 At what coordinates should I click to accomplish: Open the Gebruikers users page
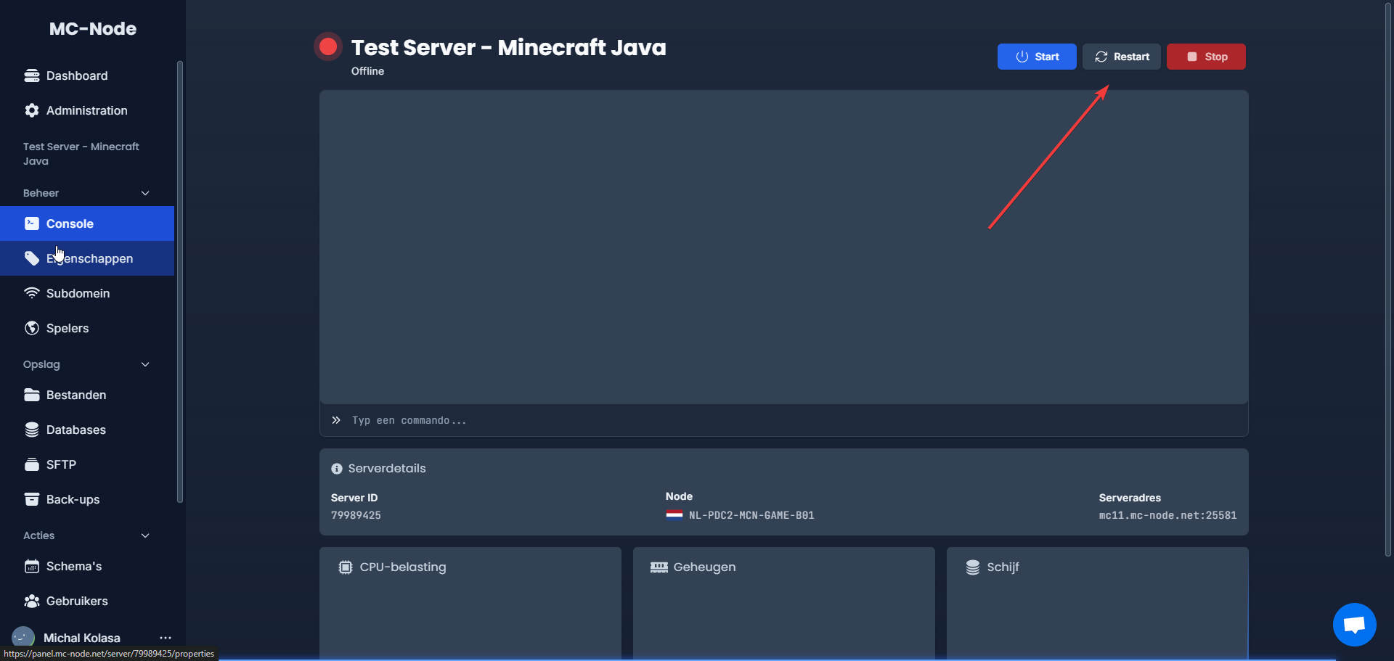click(x=87, y=601)
